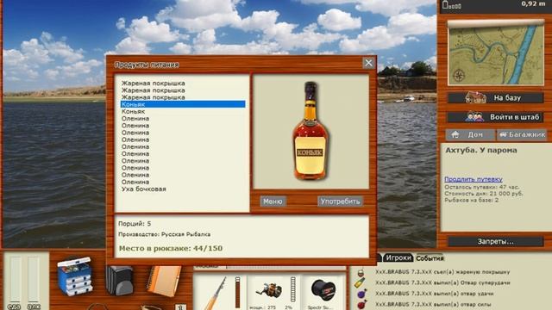The height and width of the screenshot is (310, 552).
Task: Click the segmented reel wear bar
Action: [x=292, y=289]
